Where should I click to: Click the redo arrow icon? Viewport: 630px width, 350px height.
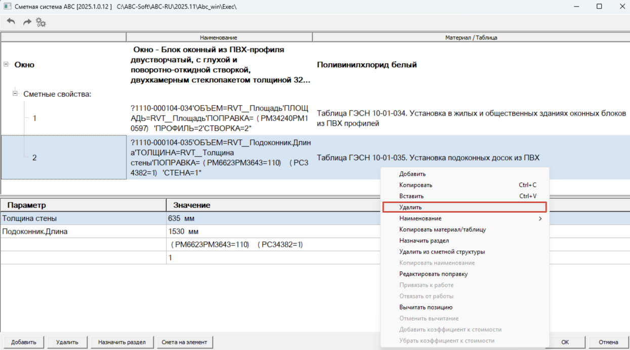(27, 22)
